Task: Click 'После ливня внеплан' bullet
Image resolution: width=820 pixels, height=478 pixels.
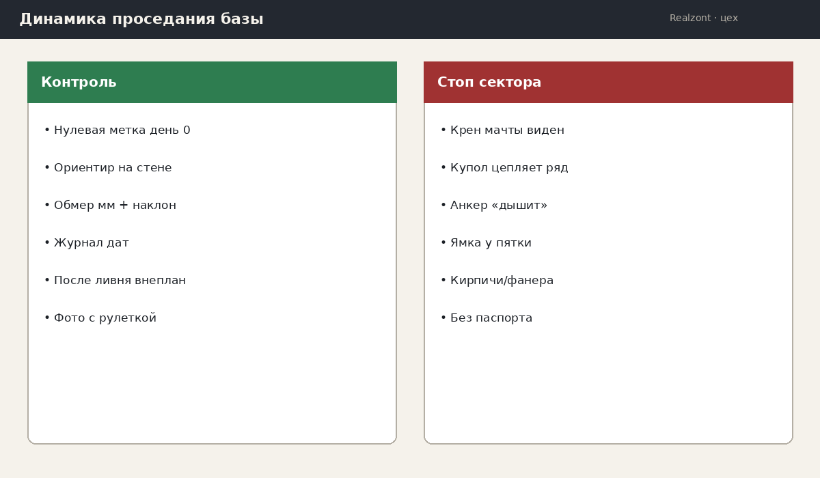Action: [115, 281]
